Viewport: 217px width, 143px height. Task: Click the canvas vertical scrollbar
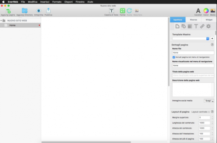[x=169, y=52]
